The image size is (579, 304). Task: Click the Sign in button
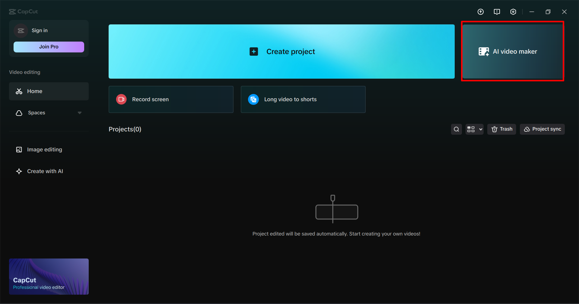[39, 30]
